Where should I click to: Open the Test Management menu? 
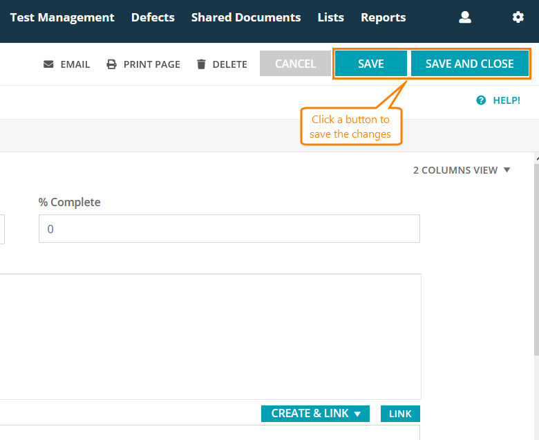point(62,17)
